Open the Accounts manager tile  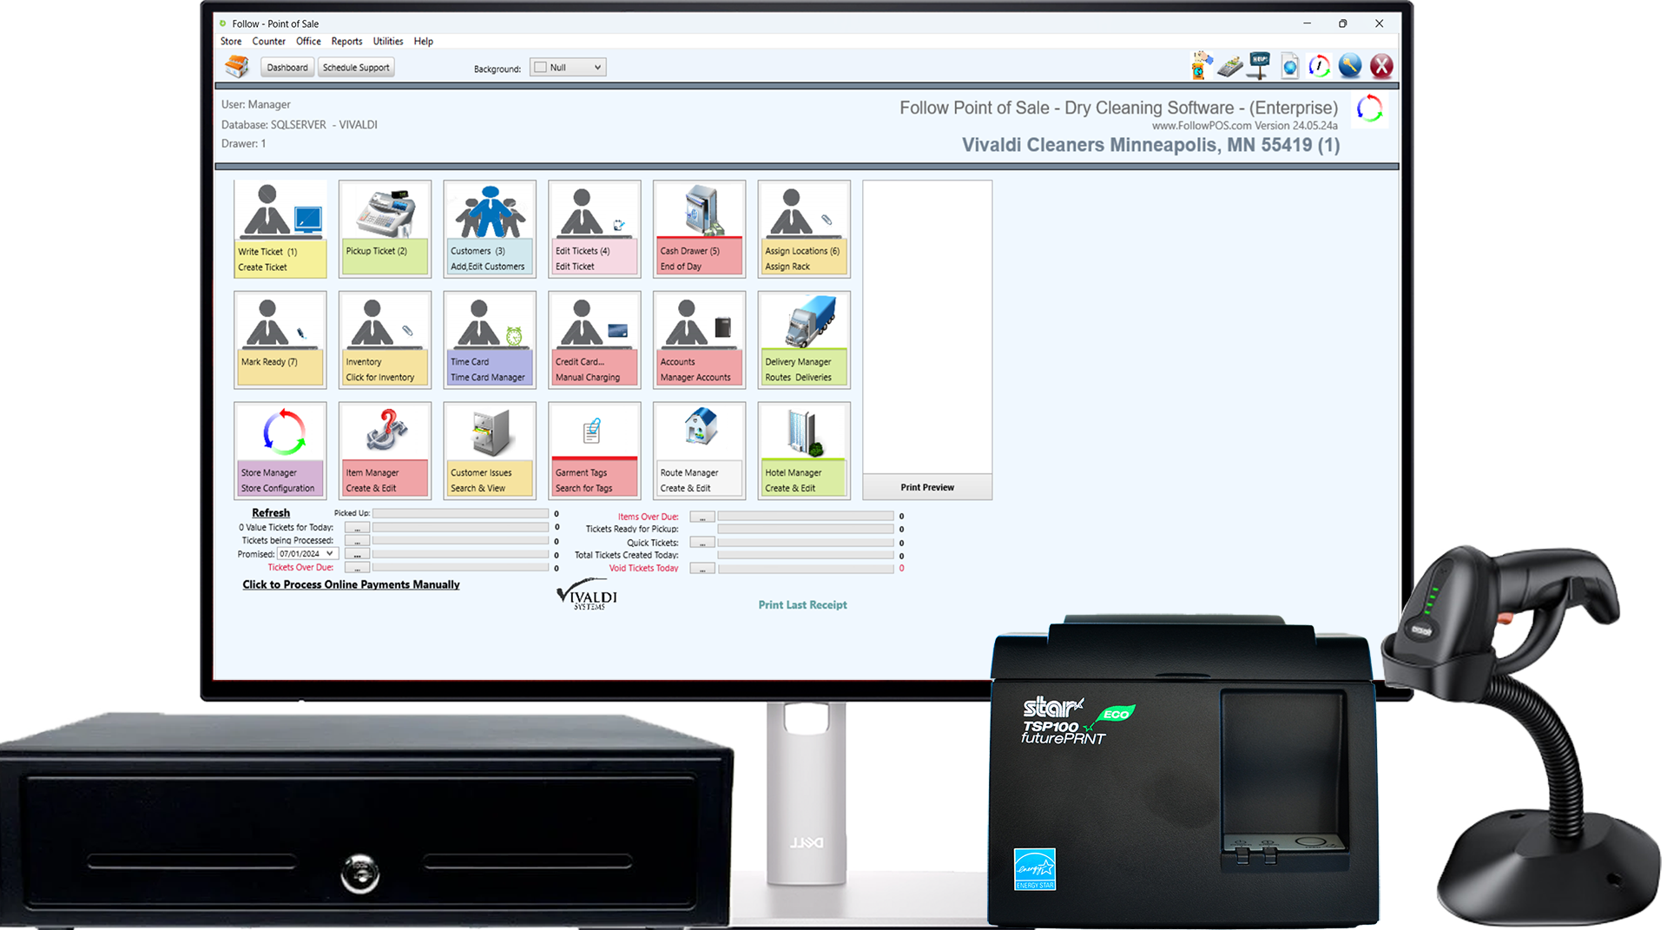699,340
